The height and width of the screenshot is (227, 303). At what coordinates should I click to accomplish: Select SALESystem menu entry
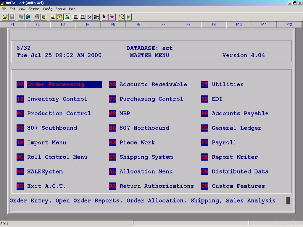40,172
